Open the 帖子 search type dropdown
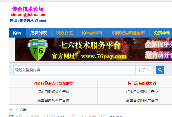 tap(145, 70)
